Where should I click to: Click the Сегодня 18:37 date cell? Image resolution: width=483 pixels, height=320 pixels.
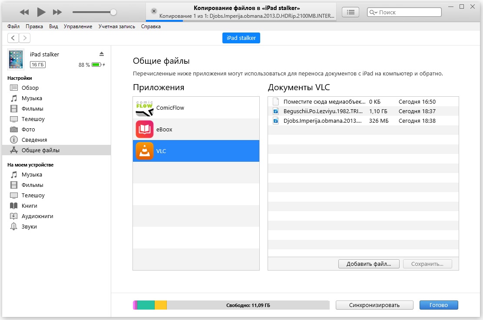pyautogui.click(x=417, y=111)
